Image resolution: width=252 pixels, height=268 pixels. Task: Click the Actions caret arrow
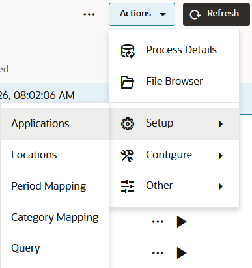pos(163,14)
